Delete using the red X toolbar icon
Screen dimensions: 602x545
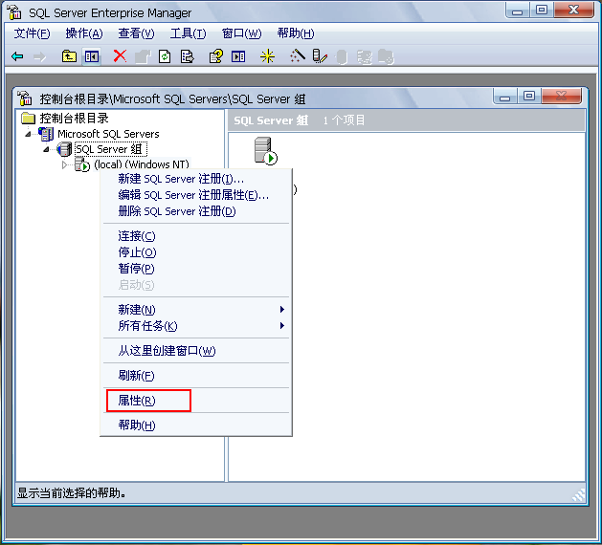pos(120,56)
